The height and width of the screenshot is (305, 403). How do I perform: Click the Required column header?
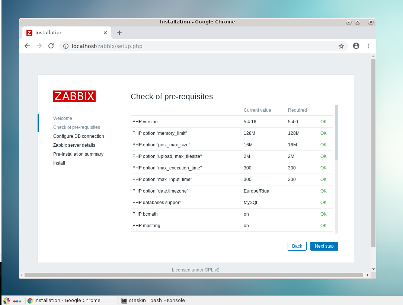point(297,110)
